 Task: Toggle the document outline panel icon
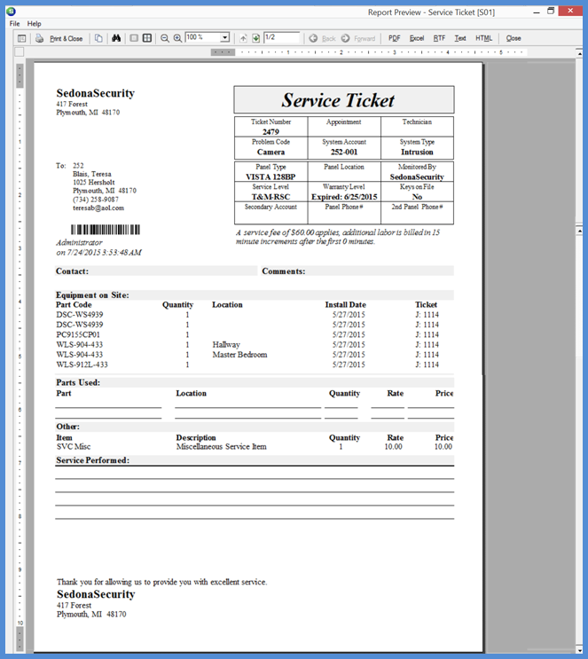click(x=22, y=39)
